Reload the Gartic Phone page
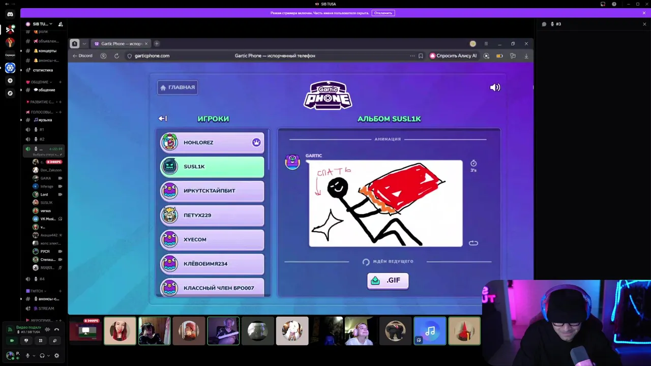Image resolution: width=651 pixels, height=366 pixels. pyautogui.click(x=116, y=56)
